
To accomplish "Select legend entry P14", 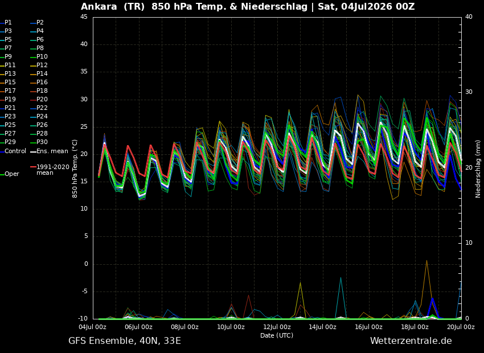I will (x=39, y=74).
